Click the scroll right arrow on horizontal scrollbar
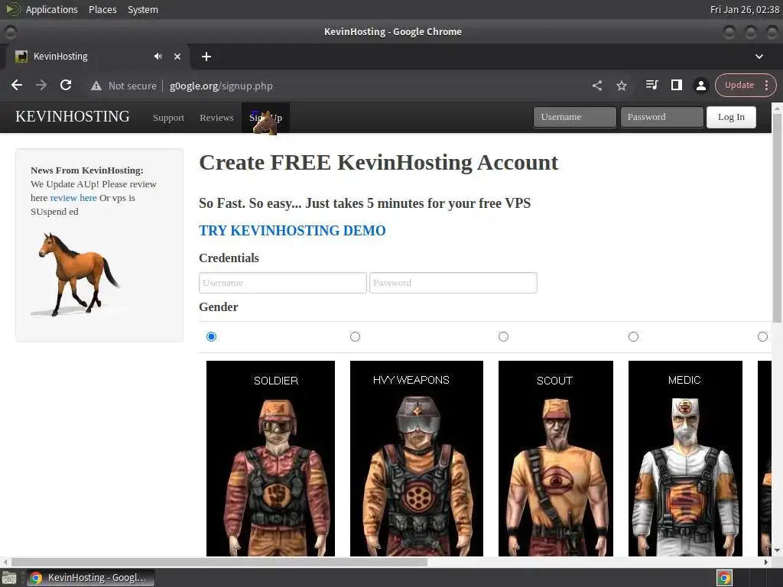 click(766, 562)
